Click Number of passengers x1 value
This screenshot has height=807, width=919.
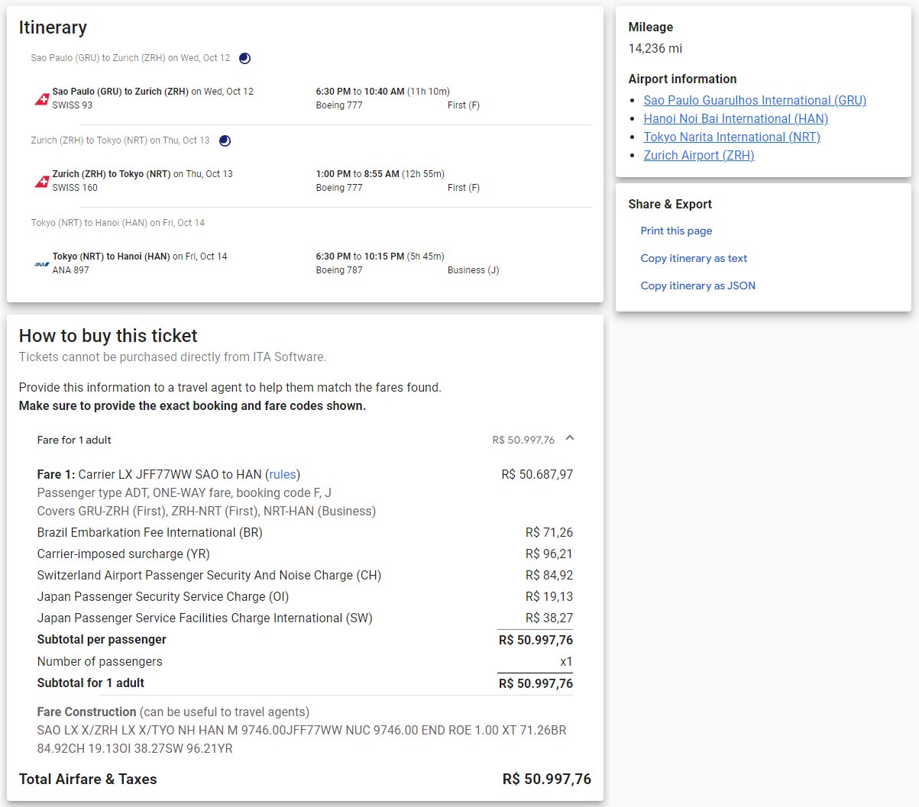tap(566, 661)
